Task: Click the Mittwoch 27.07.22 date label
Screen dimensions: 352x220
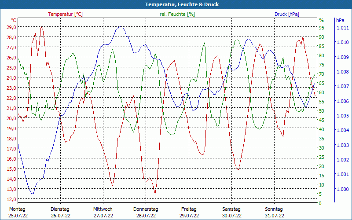Action: [103, 213]
